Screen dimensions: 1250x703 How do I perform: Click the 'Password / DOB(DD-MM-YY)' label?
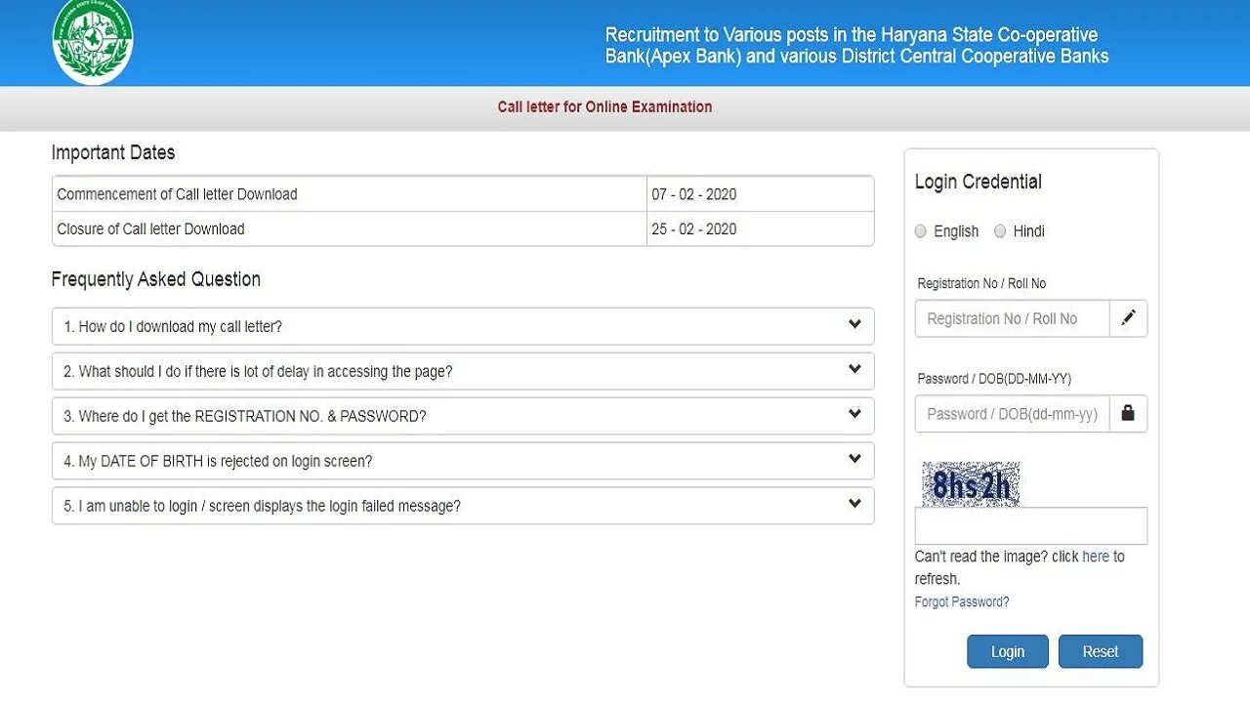pos(994,378)
